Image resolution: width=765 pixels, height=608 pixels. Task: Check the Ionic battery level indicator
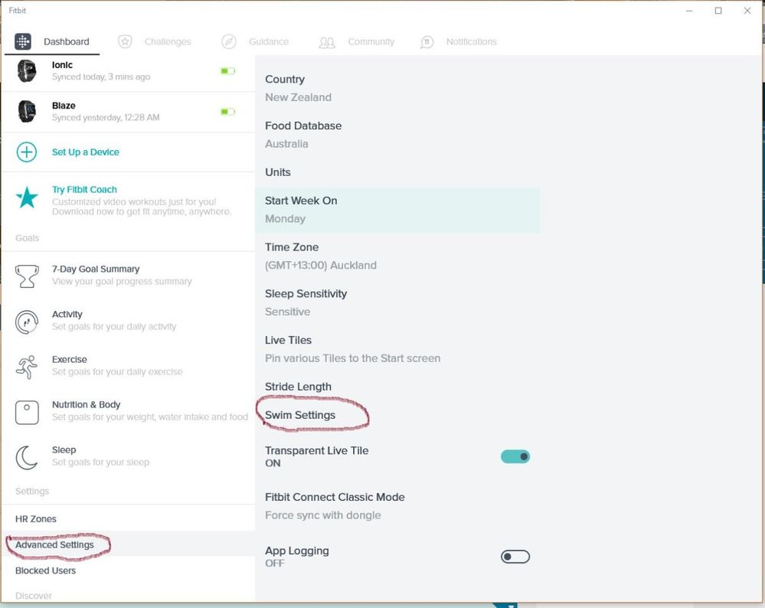tap(228, 71)
